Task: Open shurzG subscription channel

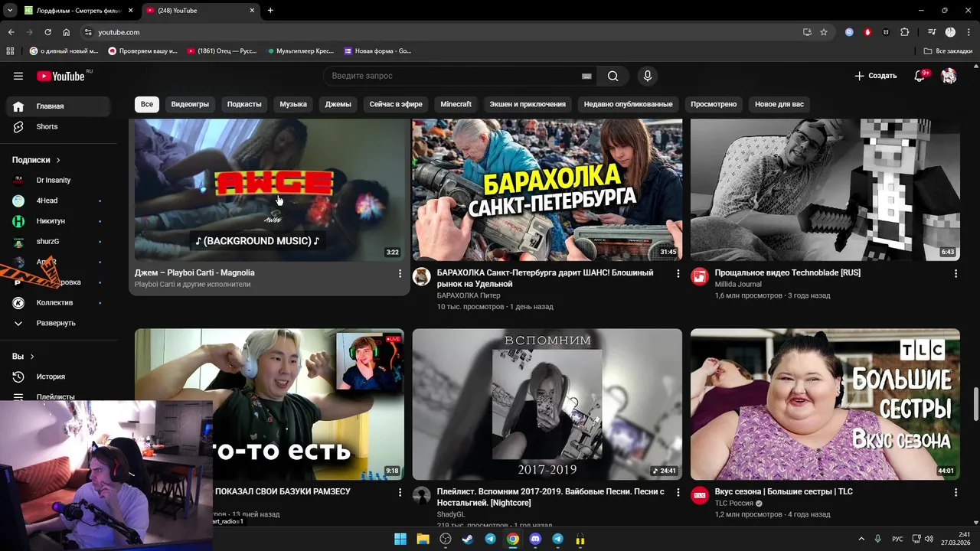Action: [58, 241]
